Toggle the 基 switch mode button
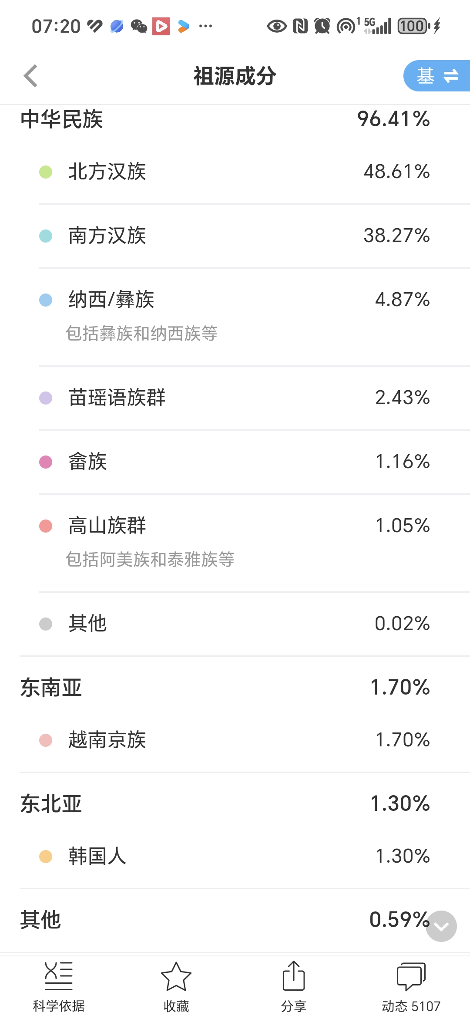 [x=437, y=76]
